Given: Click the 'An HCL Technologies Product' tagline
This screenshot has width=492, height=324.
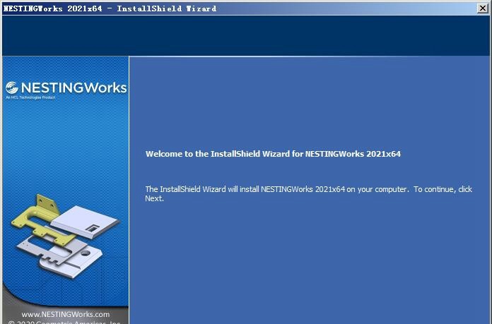Looking at the screenshot, I should coord(30,97).
